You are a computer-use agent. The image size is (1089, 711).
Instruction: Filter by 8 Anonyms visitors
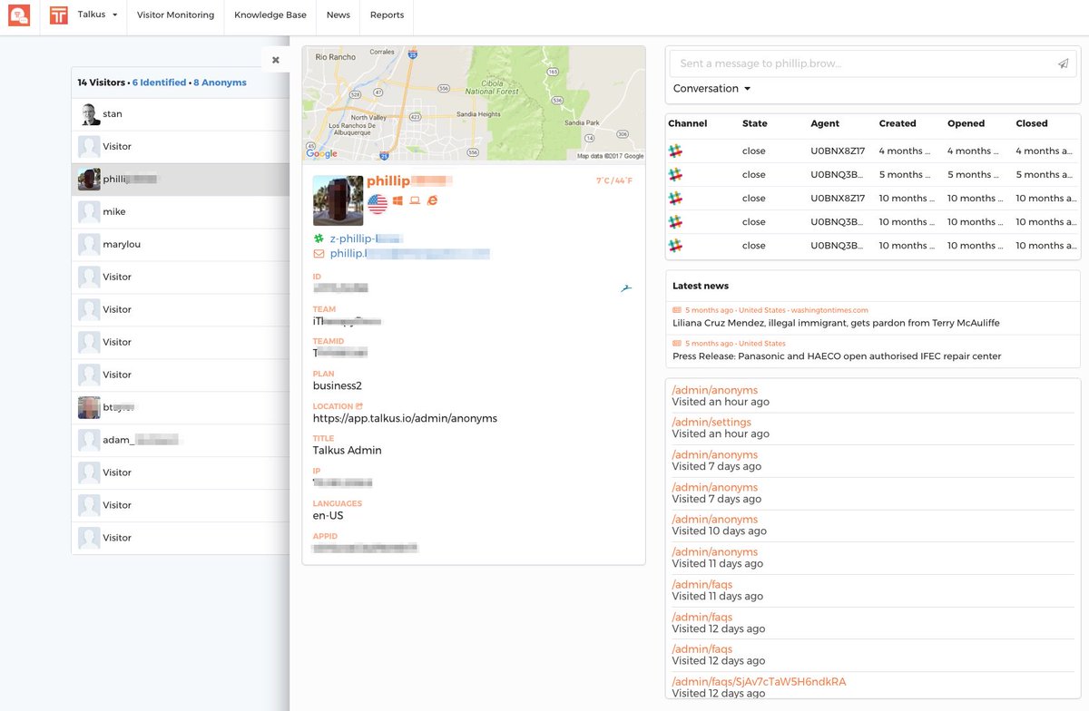click(220, 83)
